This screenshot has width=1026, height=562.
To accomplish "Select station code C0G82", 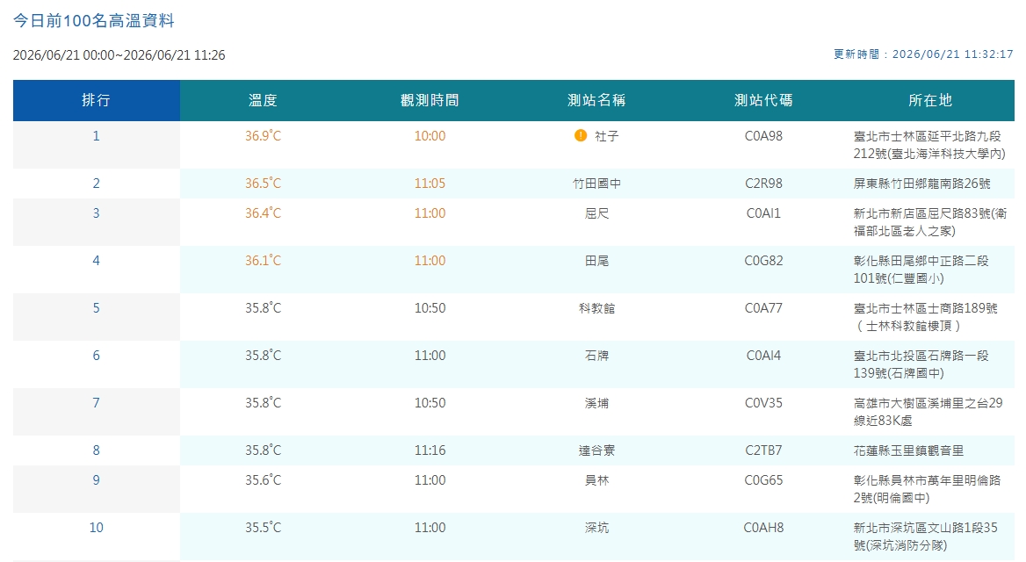I will (763, 261).
